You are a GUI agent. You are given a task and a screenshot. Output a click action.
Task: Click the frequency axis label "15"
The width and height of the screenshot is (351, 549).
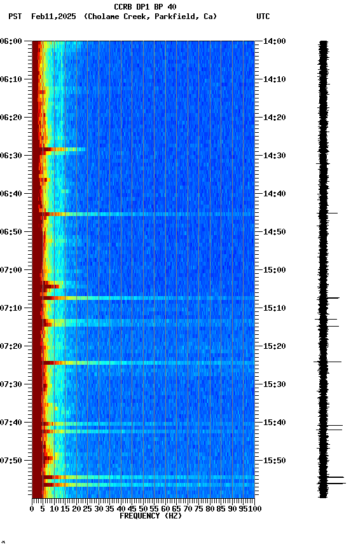pyautogui.click(x=65, y=509)
